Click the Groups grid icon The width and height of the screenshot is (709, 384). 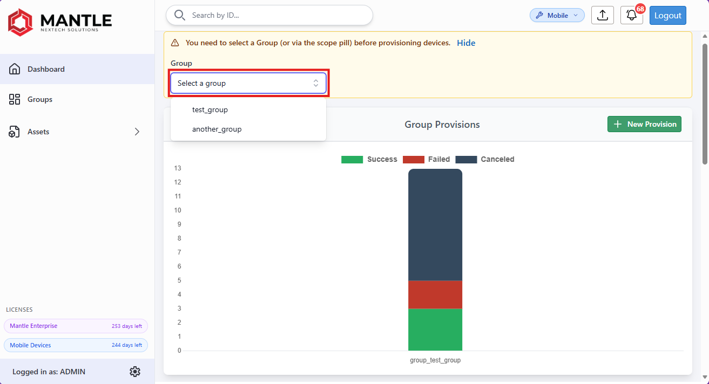tap(15, 99)
